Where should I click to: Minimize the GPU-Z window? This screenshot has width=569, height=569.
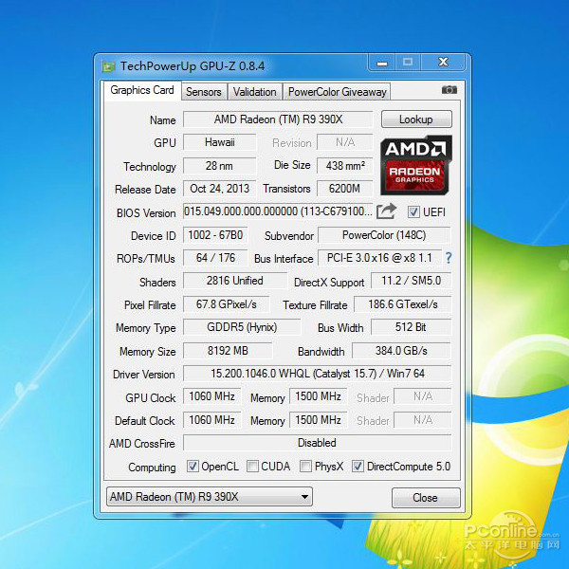coord(382,63)
